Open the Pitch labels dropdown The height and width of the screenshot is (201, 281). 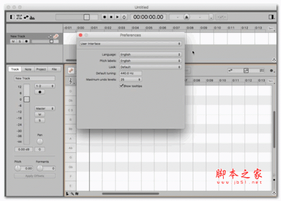point(150,61)
